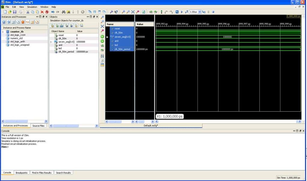
Task: Click Previous Transition icon in waveform sidebar
Action: (x=102, y=46)
